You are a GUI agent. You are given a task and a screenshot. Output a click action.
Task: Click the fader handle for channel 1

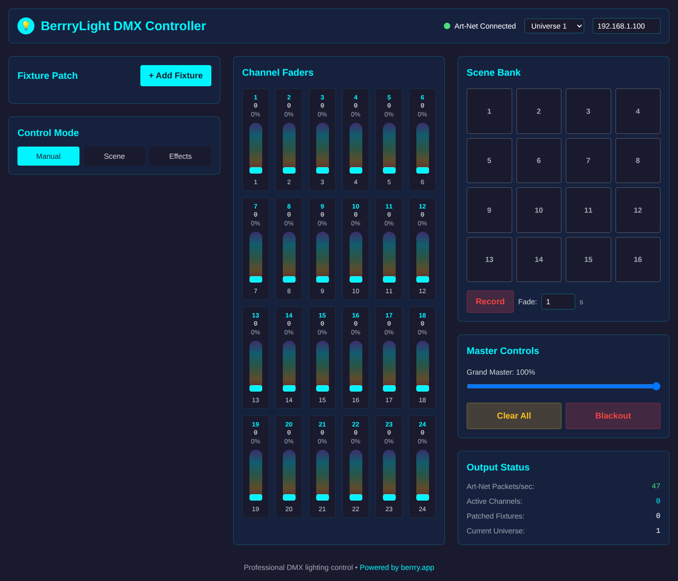pyautogui.click(x=255, y=170)
